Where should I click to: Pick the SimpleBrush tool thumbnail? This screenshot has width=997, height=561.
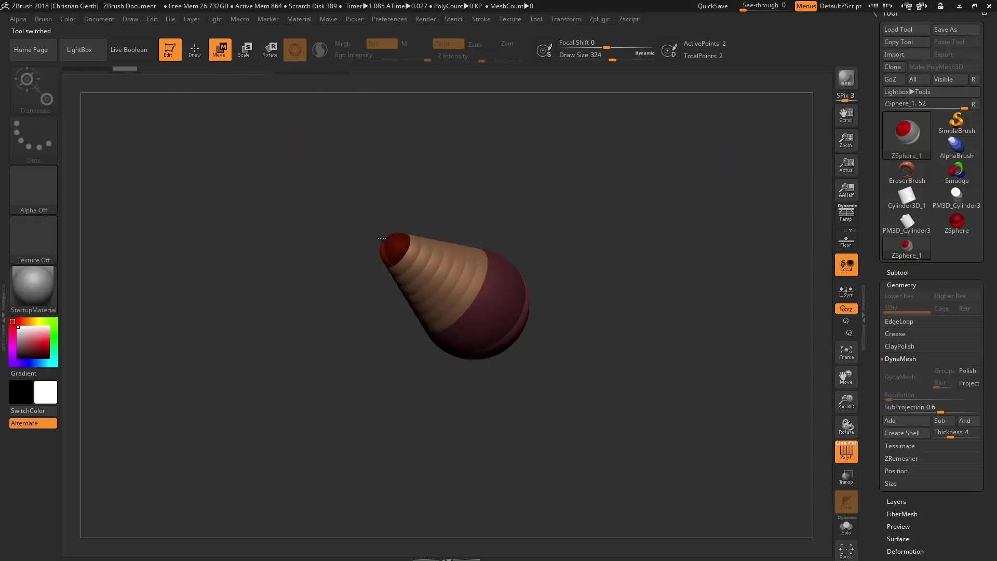click(956, 124)
